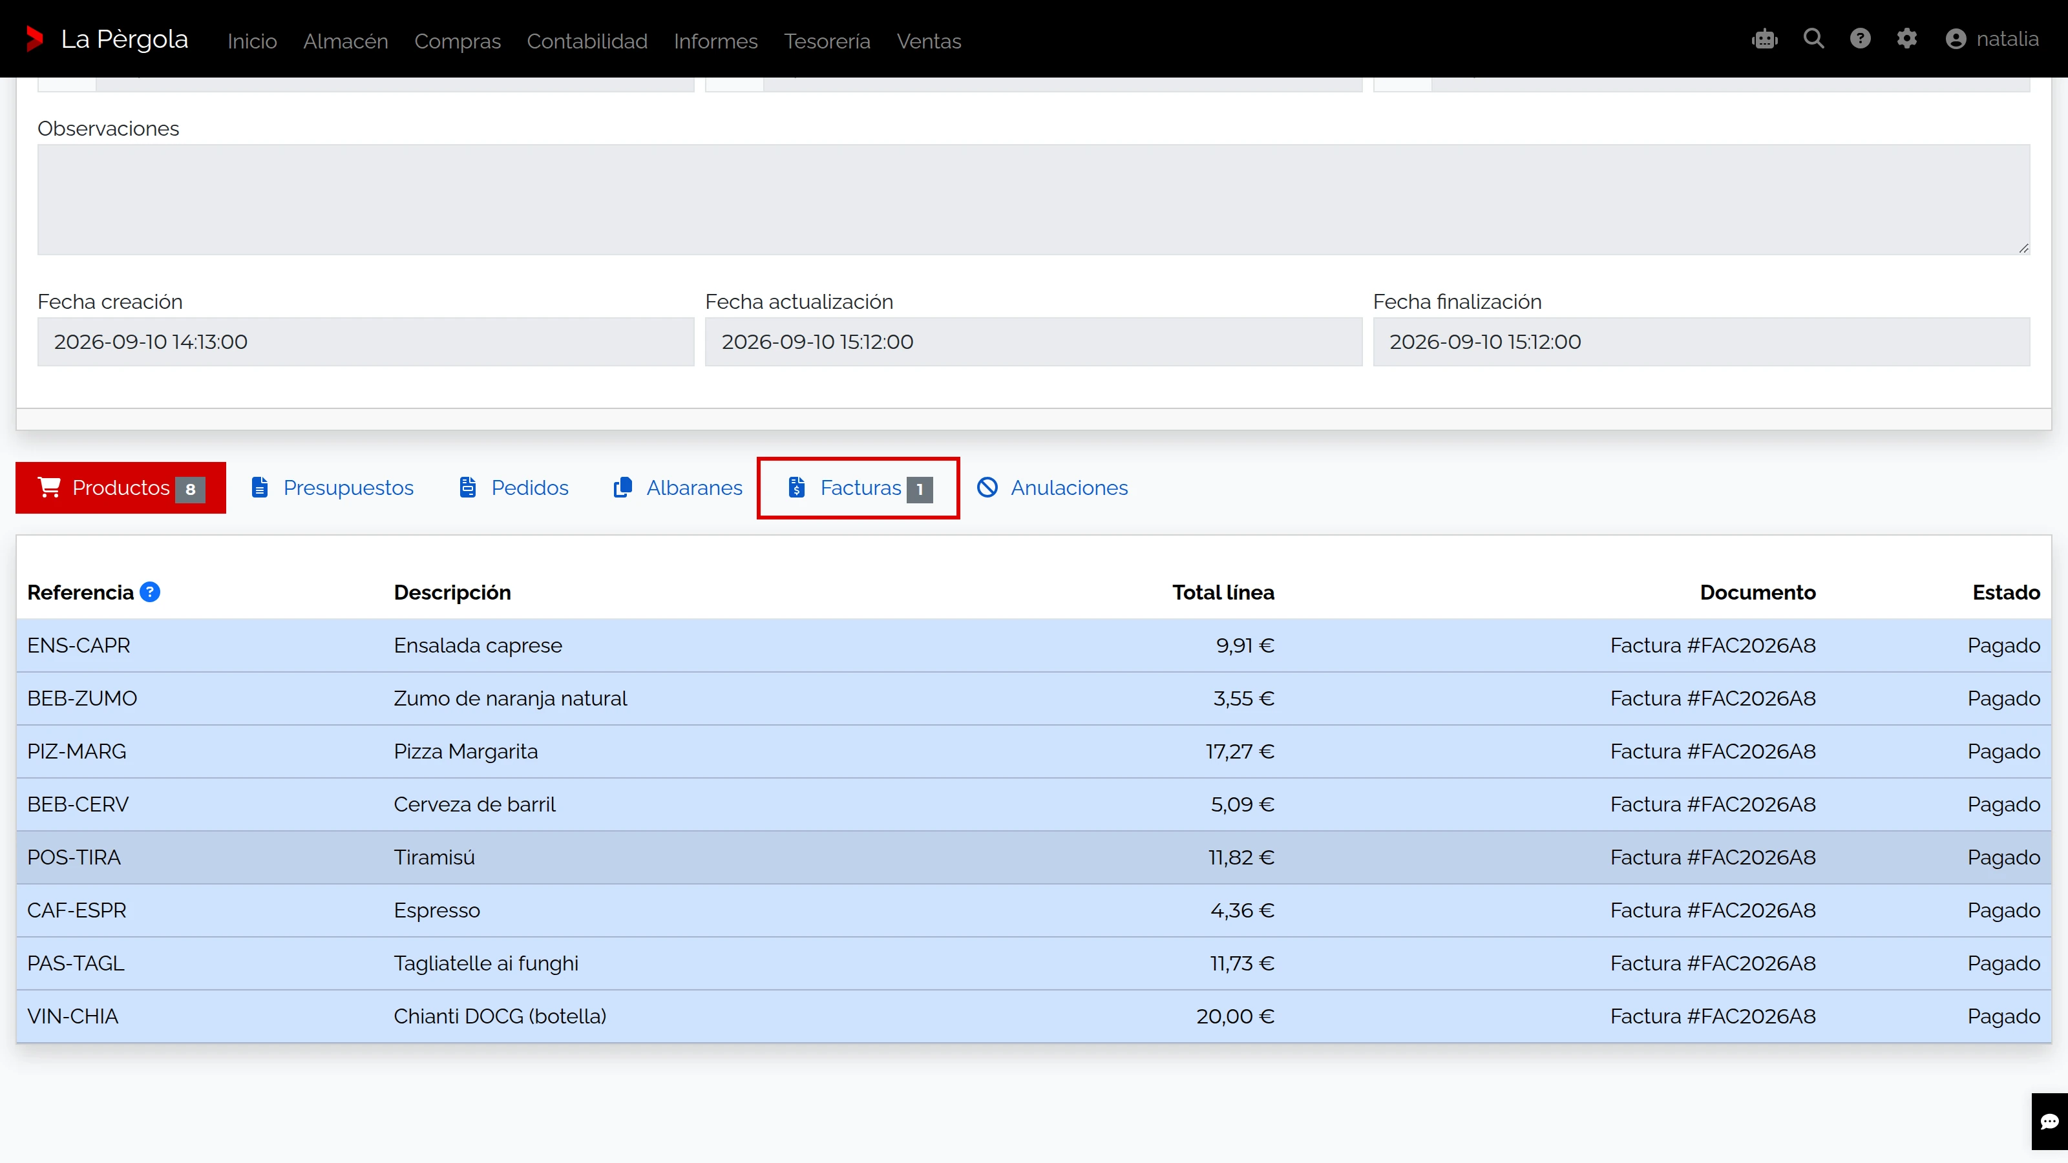Open the robot assistant icon in header
Viewport: 2068px width, 1163px height.
pyautogui.click(x=1764, y=39)
